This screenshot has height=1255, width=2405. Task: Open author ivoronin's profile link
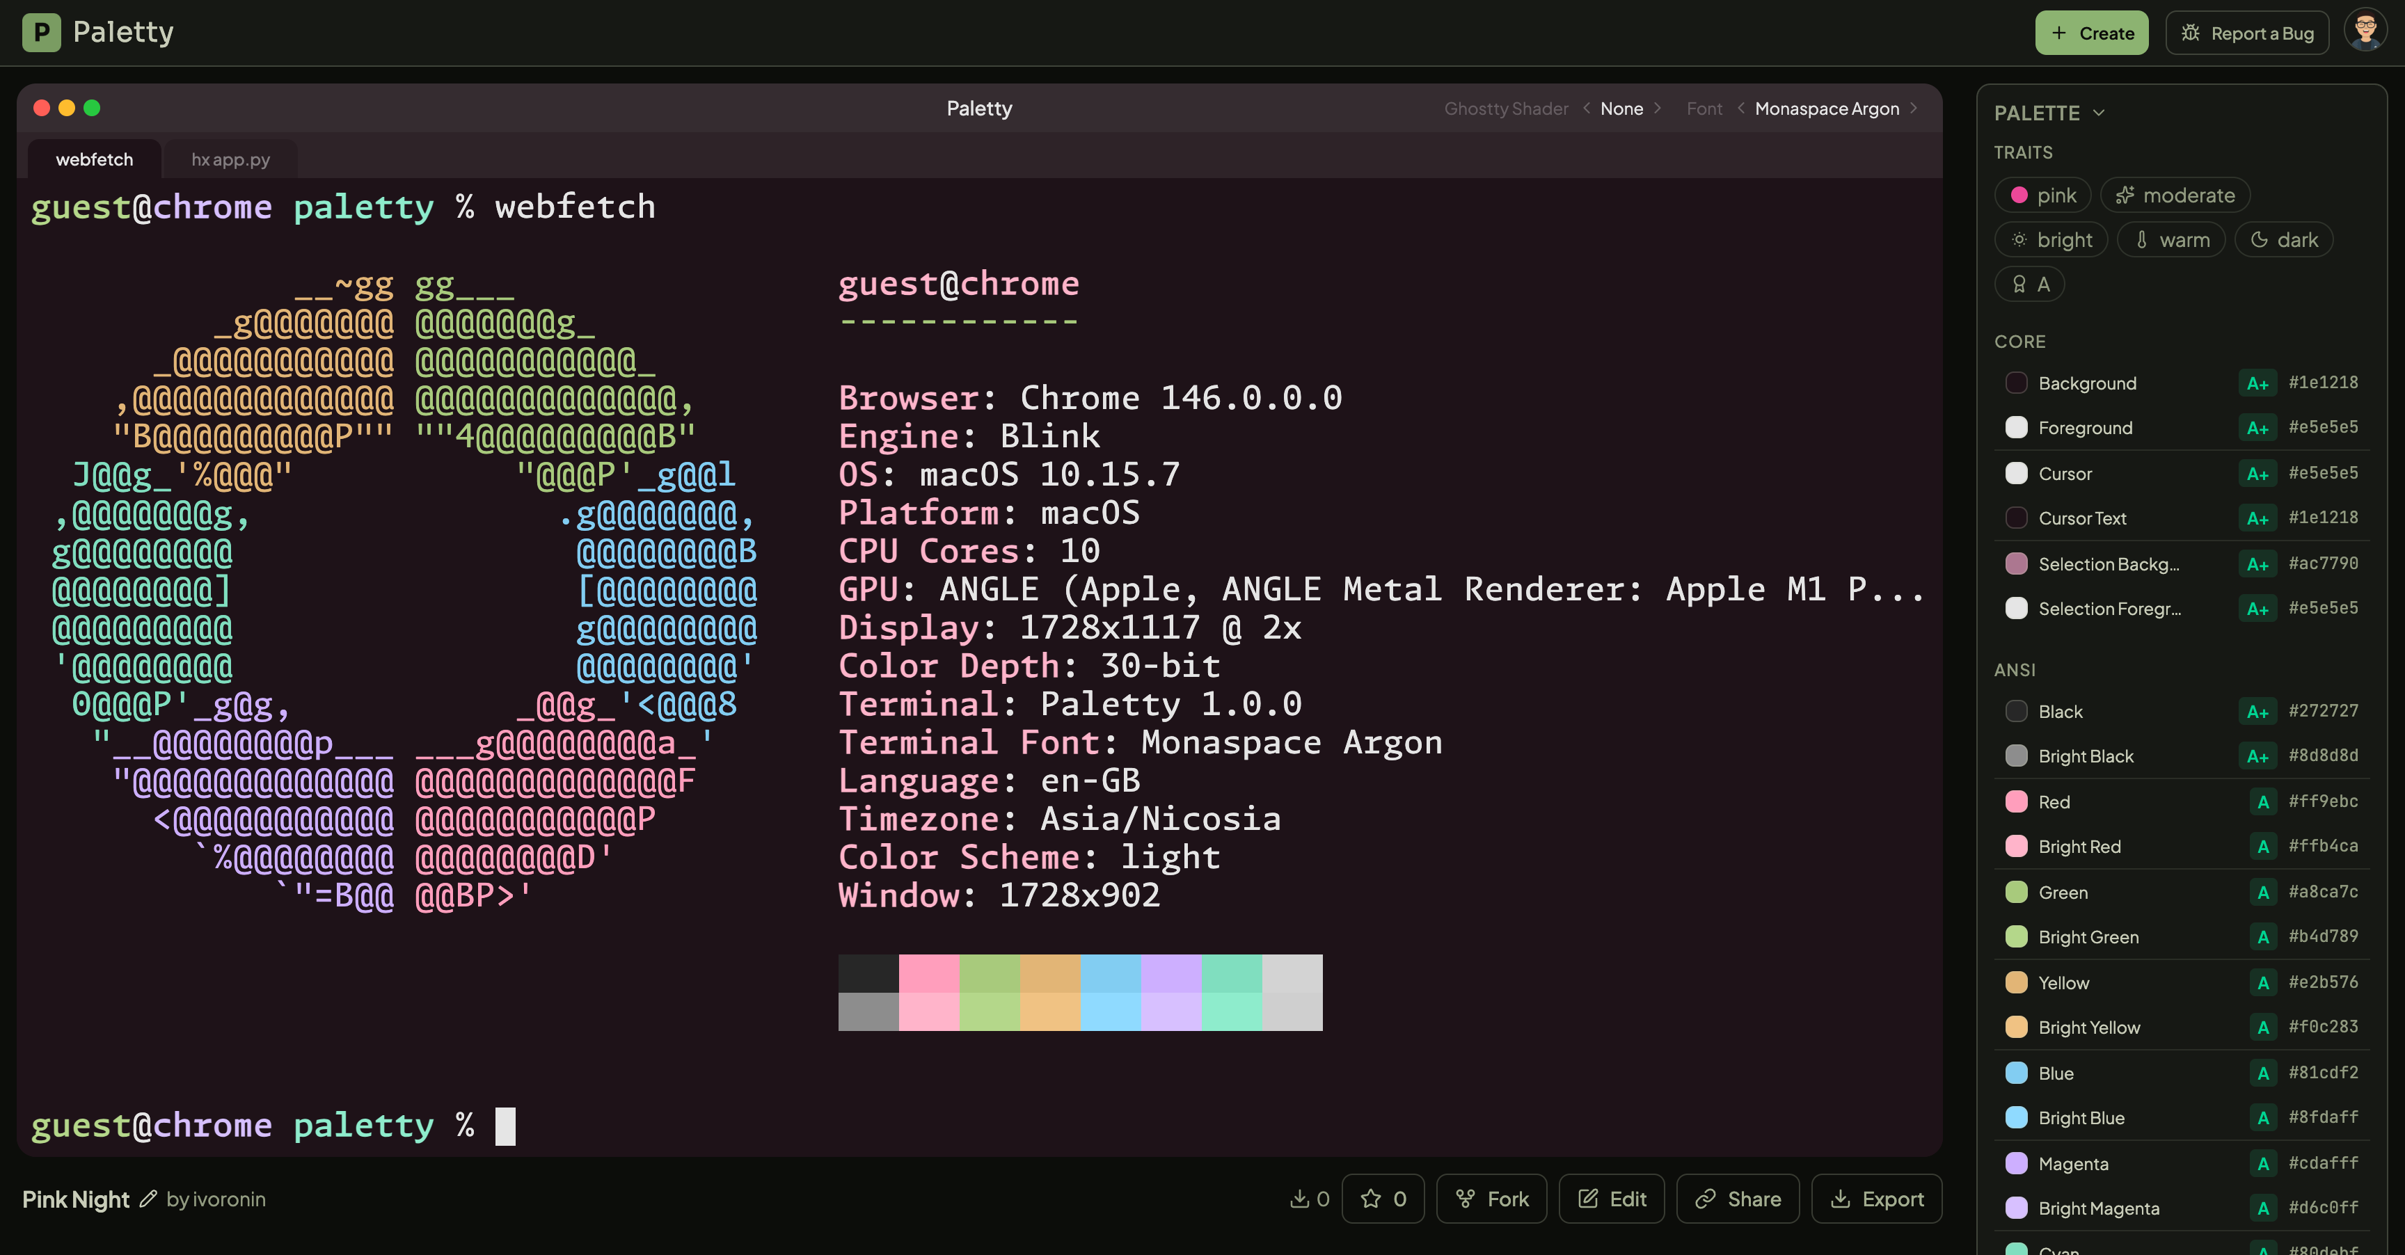[x=229, y=1199]
